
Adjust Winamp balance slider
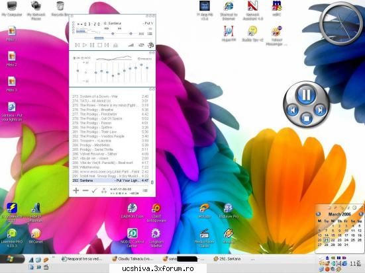tap(130, 34)
